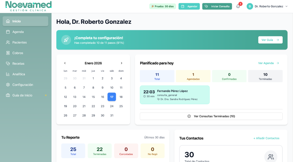Click the Configuración gear icon
Image resolution: width=293 pixels, height=162 pixels.
(x=8, y=85)
